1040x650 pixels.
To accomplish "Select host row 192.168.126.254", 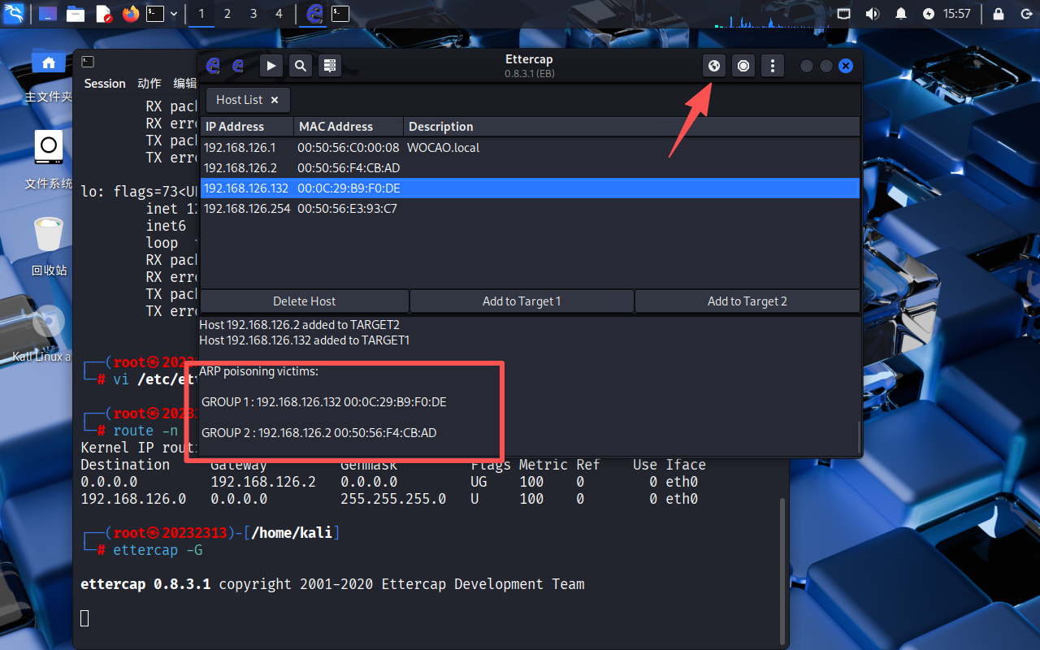I will click(x=530, y=209).
